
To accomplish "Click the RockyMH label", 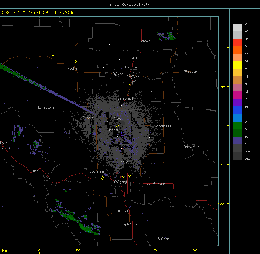I will [x=74, y=68].
